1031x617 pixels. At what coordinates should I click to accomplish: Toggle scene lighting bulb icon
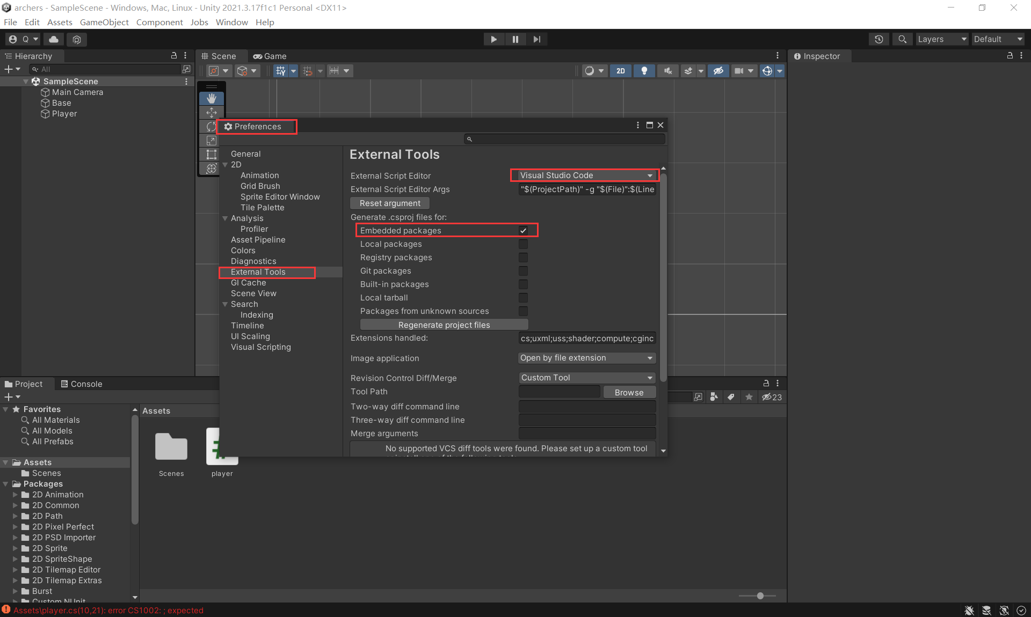click(644, 71)
